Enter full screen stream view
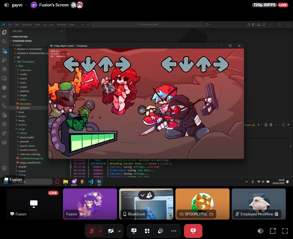Screen dimensions: 293x239 point(285,231)
